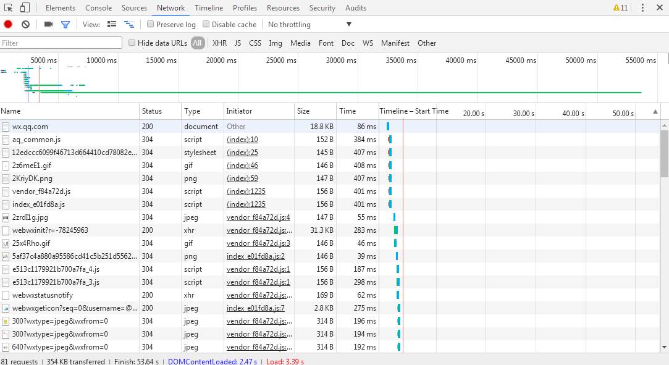Open the No throttling dropdown
669x365 pixels.
pyautogui.click(x=309, y=25)
